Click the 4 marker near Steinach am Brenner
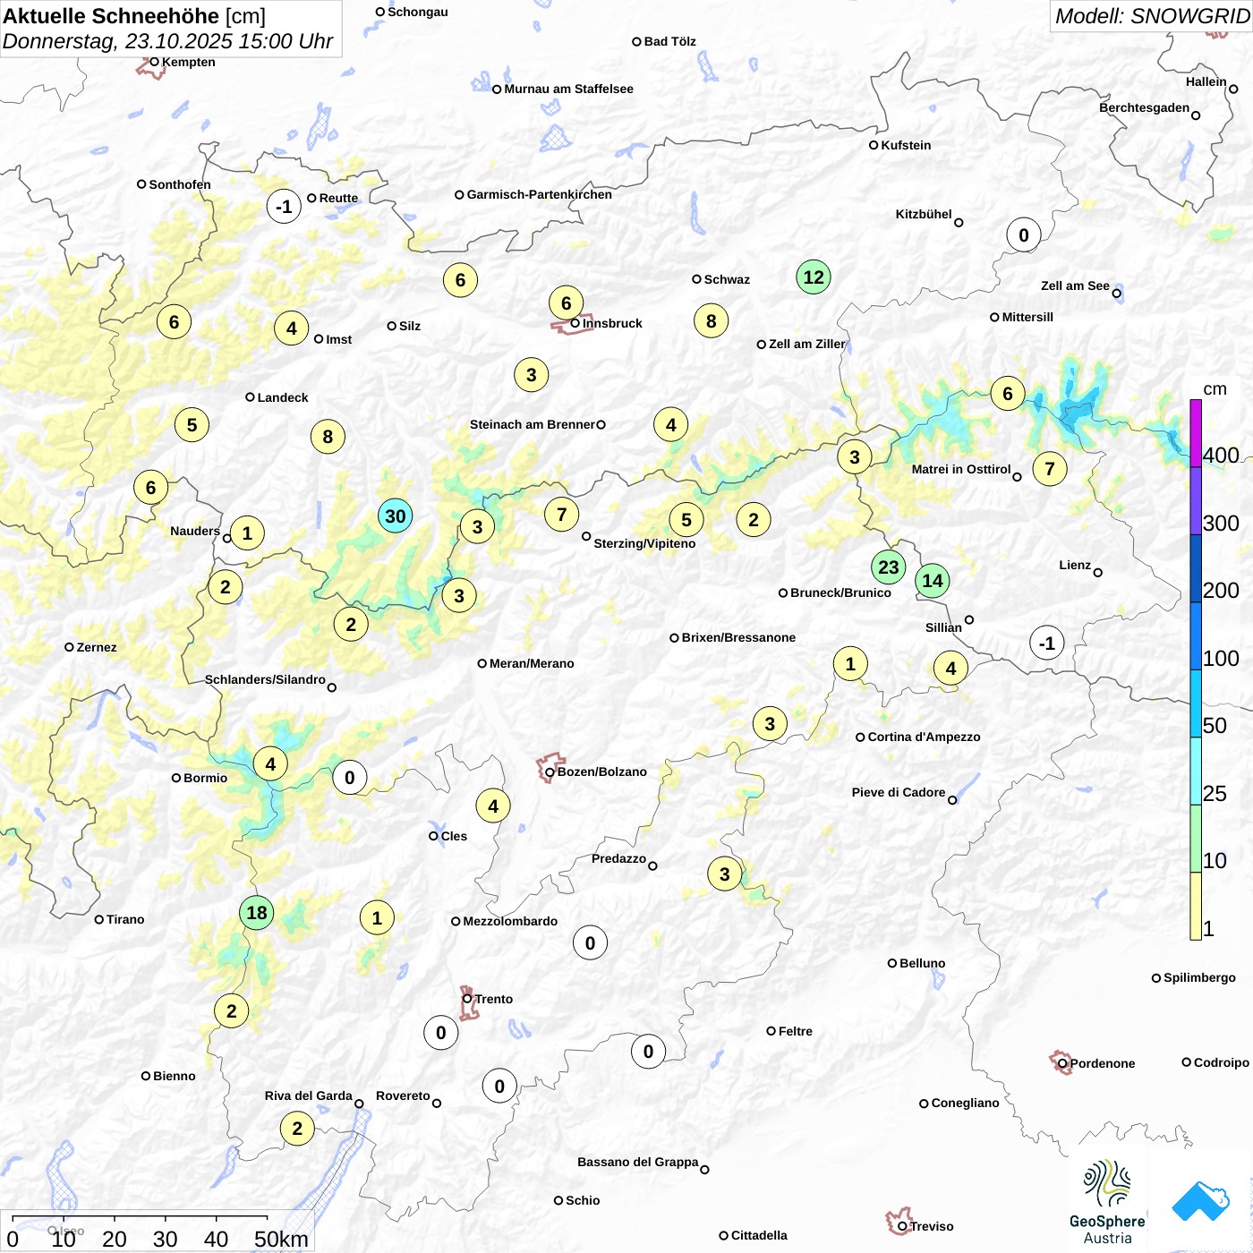 click(x=671, y=424)
